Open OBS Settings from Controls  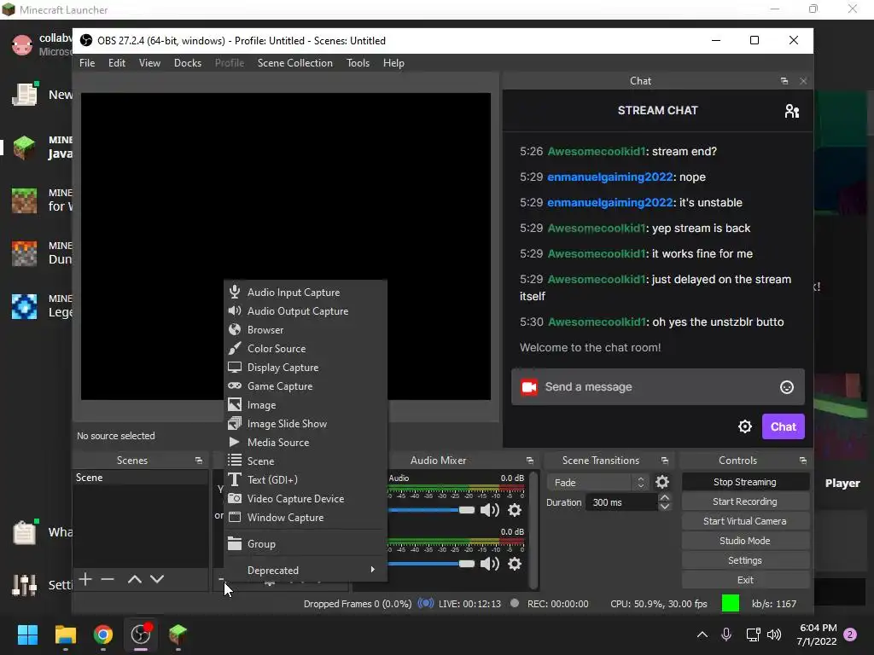click(744, 560)
